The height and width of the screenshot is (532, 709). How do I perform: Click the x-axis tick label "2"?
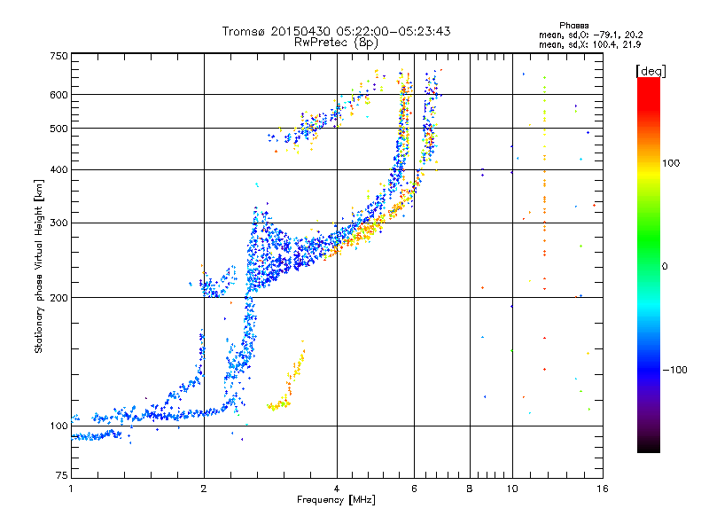204,489
